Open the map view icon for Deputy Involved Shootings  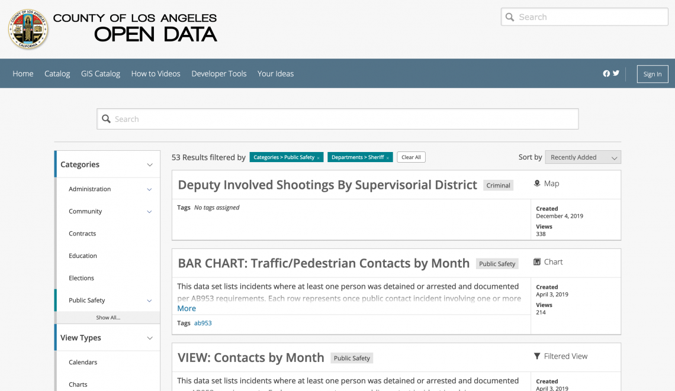click(x=538, y=183)
